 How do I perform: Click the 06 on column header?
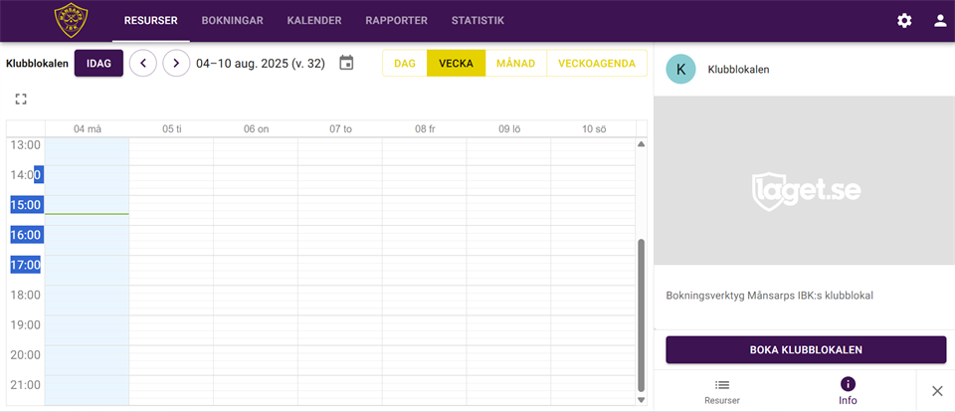pos(256,129)
